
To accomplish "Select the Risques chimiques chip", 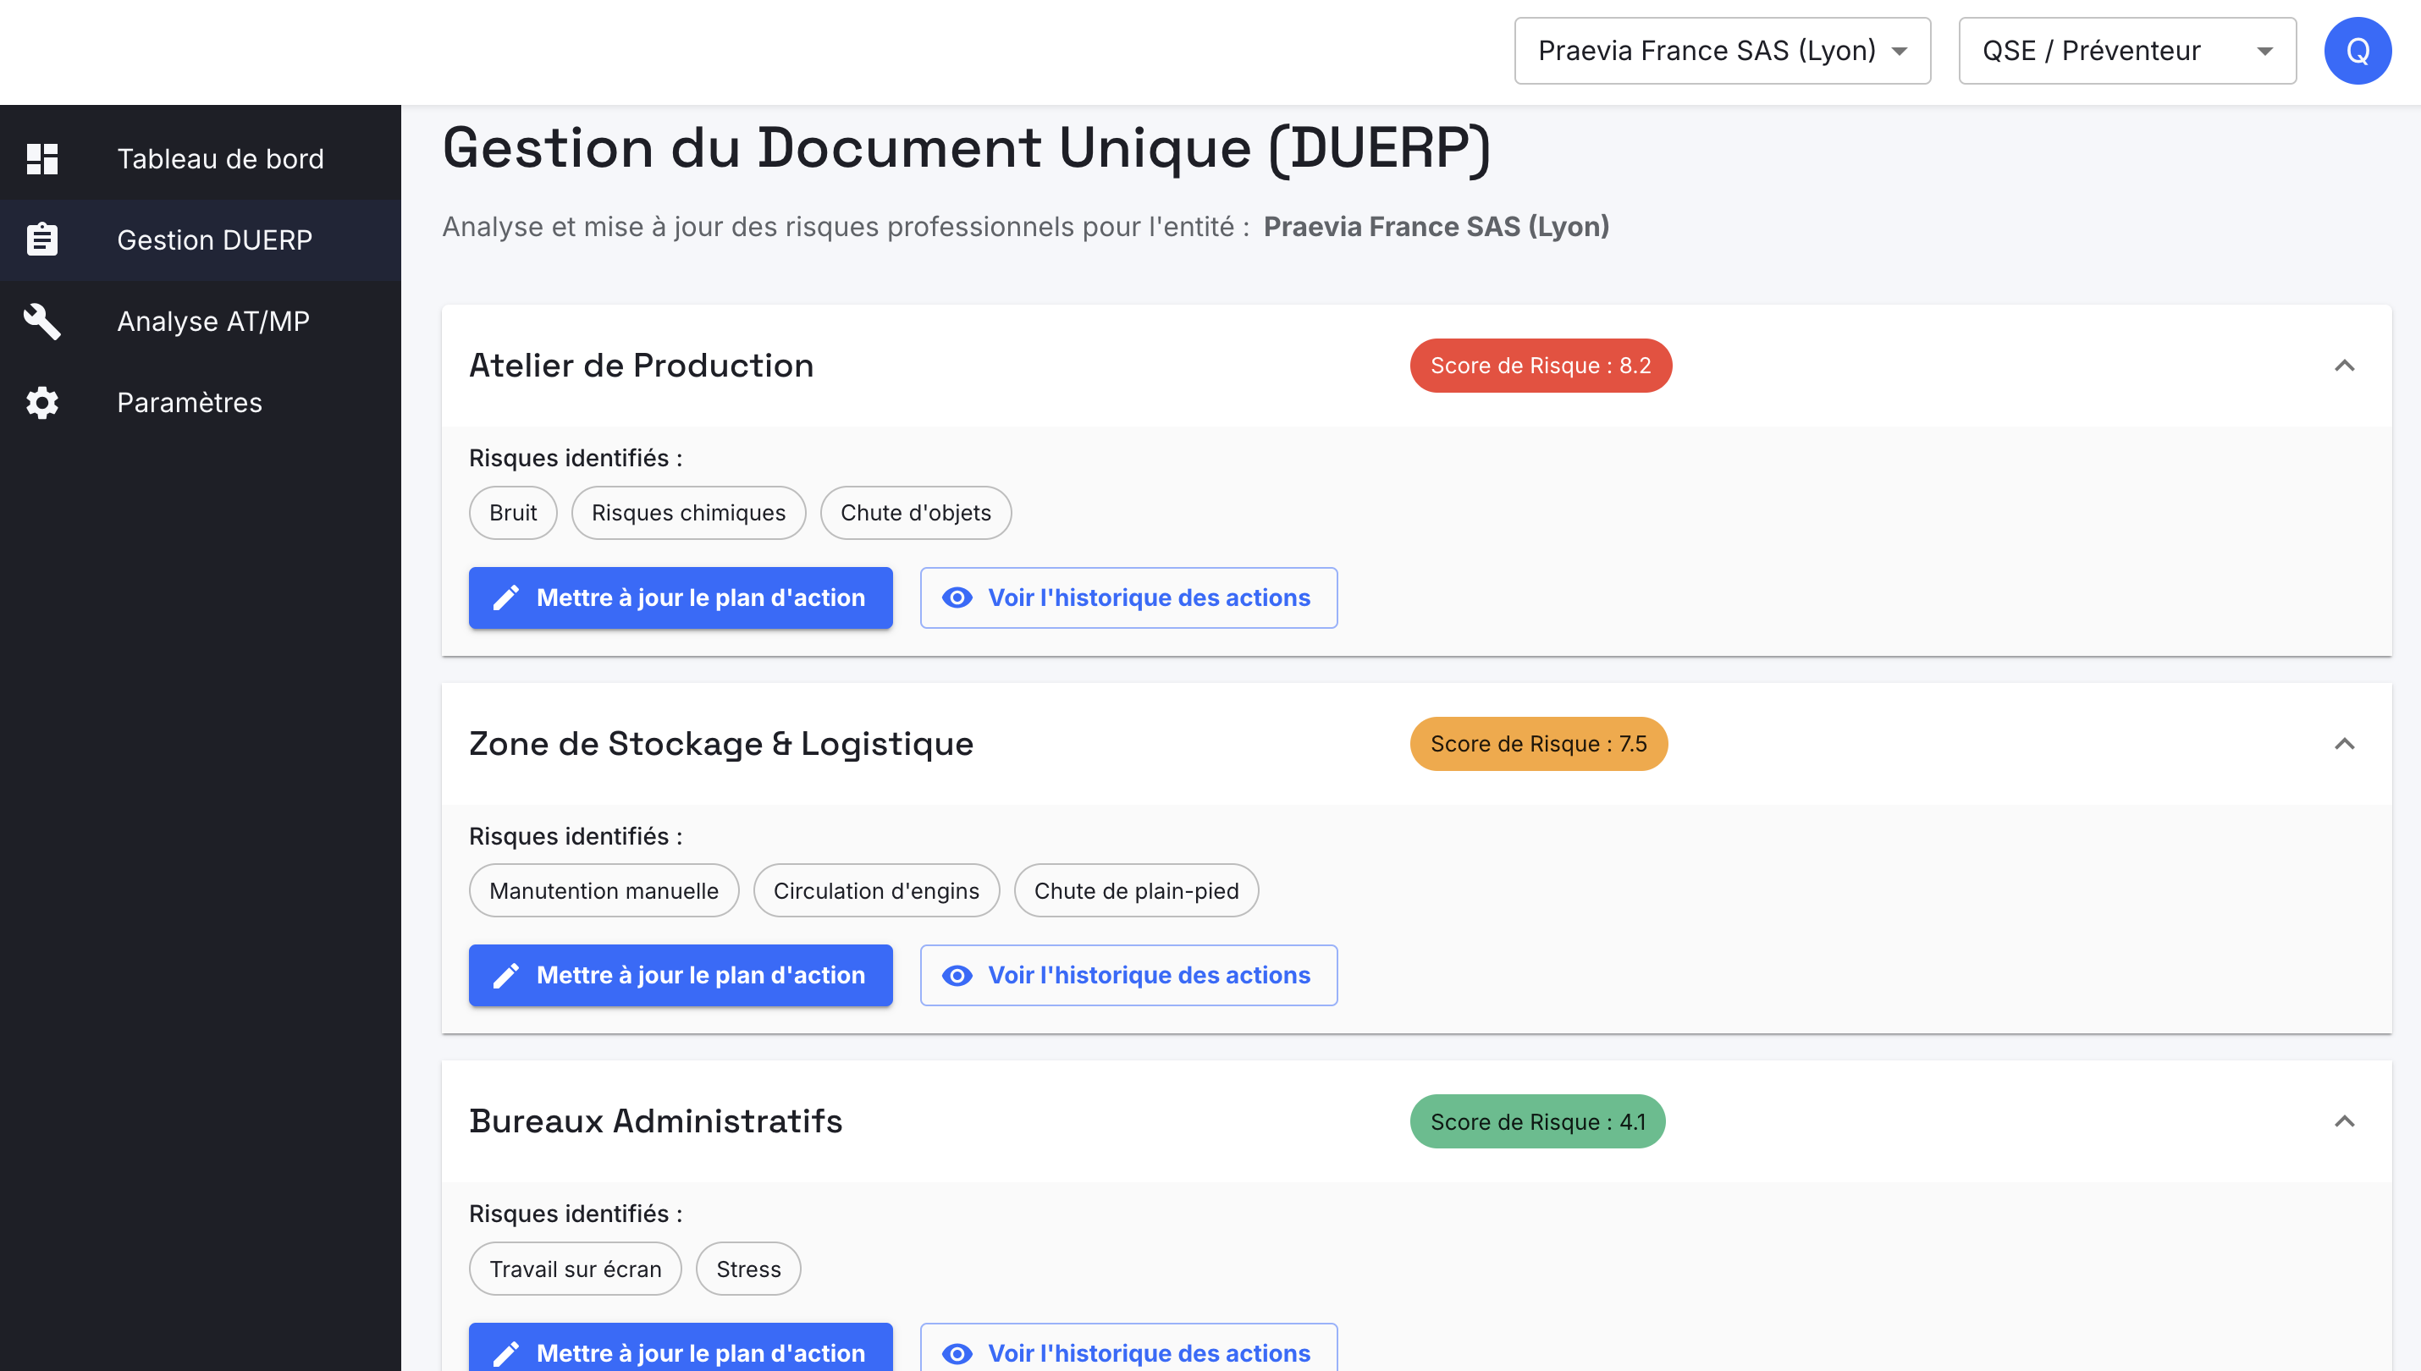I will (x=687, y=513).
